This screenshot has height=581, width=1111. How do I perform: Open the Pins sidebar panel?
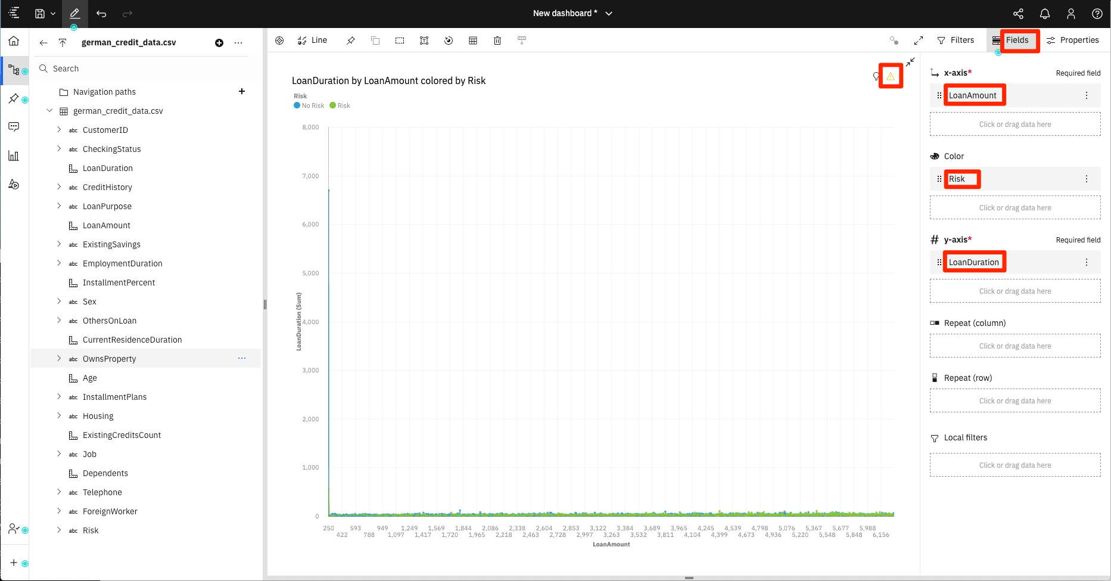(14, 98)
